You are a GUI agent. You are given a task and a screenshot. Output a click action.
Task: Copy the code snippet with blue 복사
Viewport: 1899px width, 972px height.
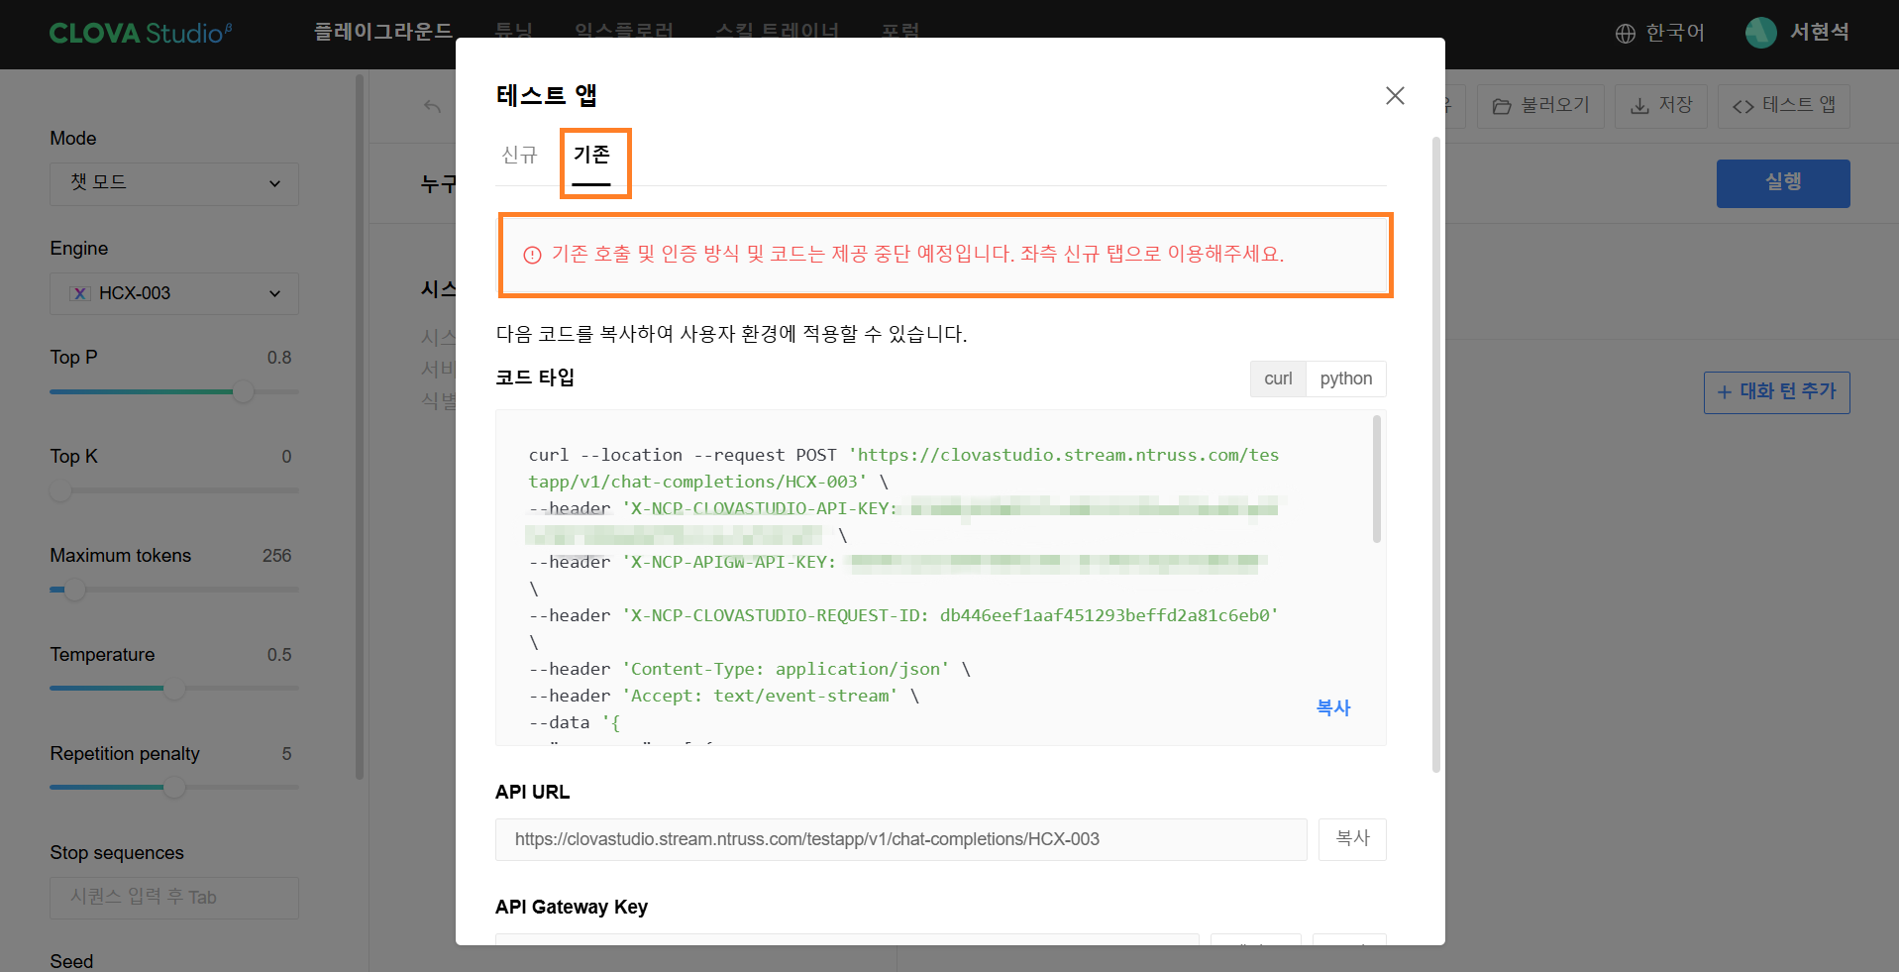point(1333,707)
